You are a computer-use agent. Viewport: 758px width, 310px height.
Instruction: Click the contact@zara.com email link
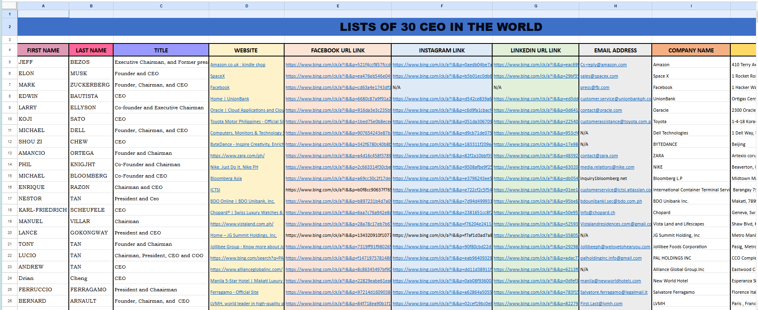pyautogui.click(x=599, y=156)
